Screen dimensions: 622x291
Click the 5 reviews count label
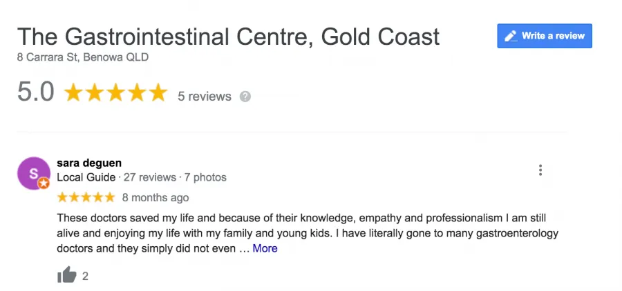coord(205,97)
